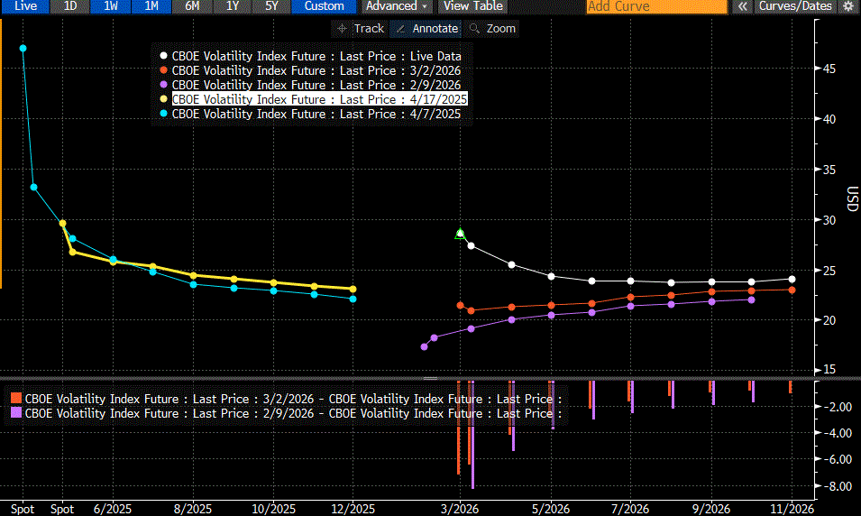The width and height of the screenshot is (861, 516).
Task: Select lower panel 2/9/2026 spread legend text
Action: click(293, 413)
